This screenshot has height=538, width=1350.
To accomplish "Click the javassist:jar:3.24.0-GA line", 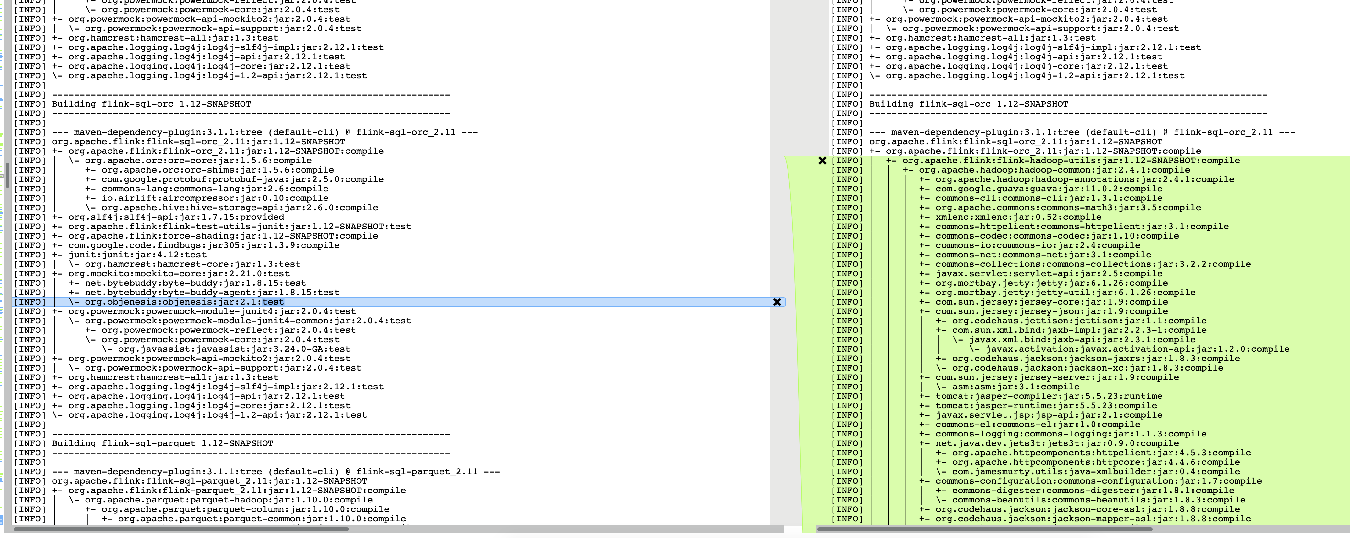I will (234, 349).
